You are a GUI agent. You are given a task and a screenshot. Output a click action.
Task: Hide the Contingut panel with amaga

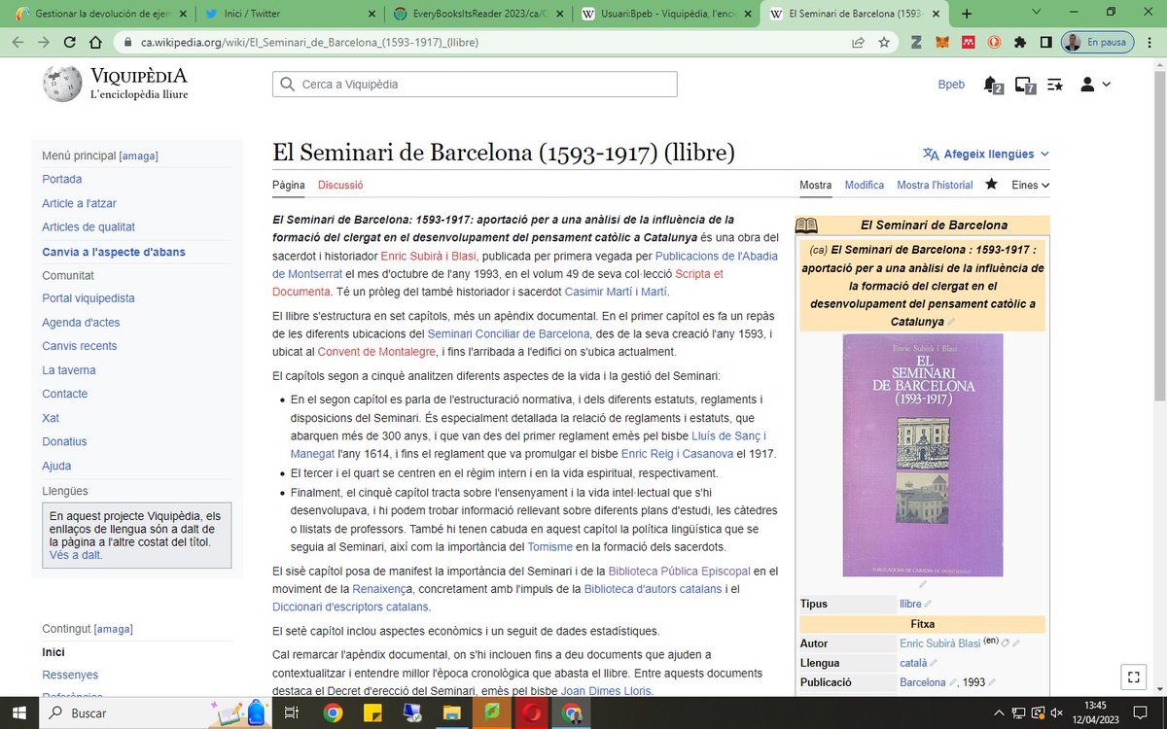(114, 629)
